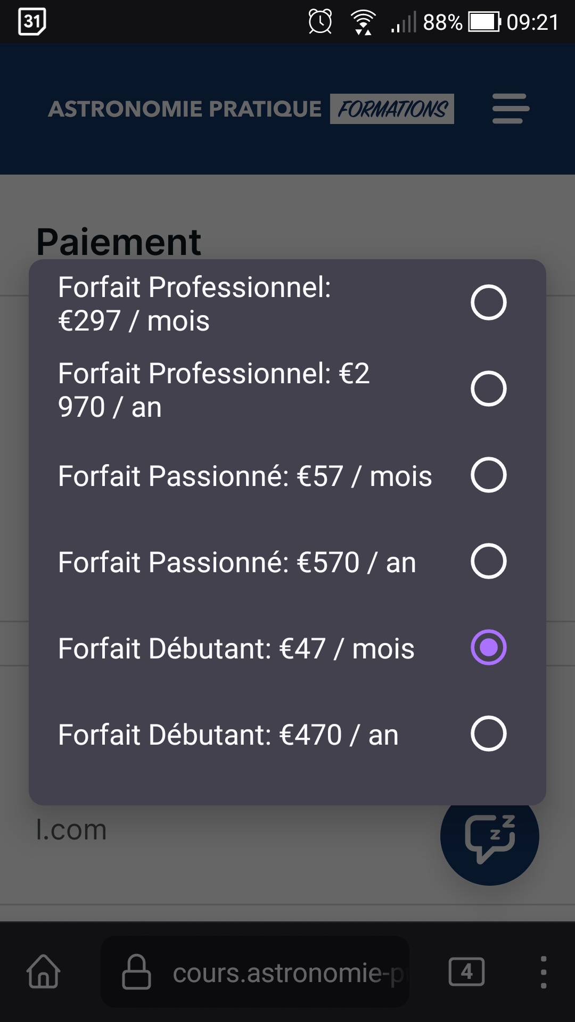Open the browser tabs counter
This screenshot has height=1022, width=575.
(x=466, y=971)
